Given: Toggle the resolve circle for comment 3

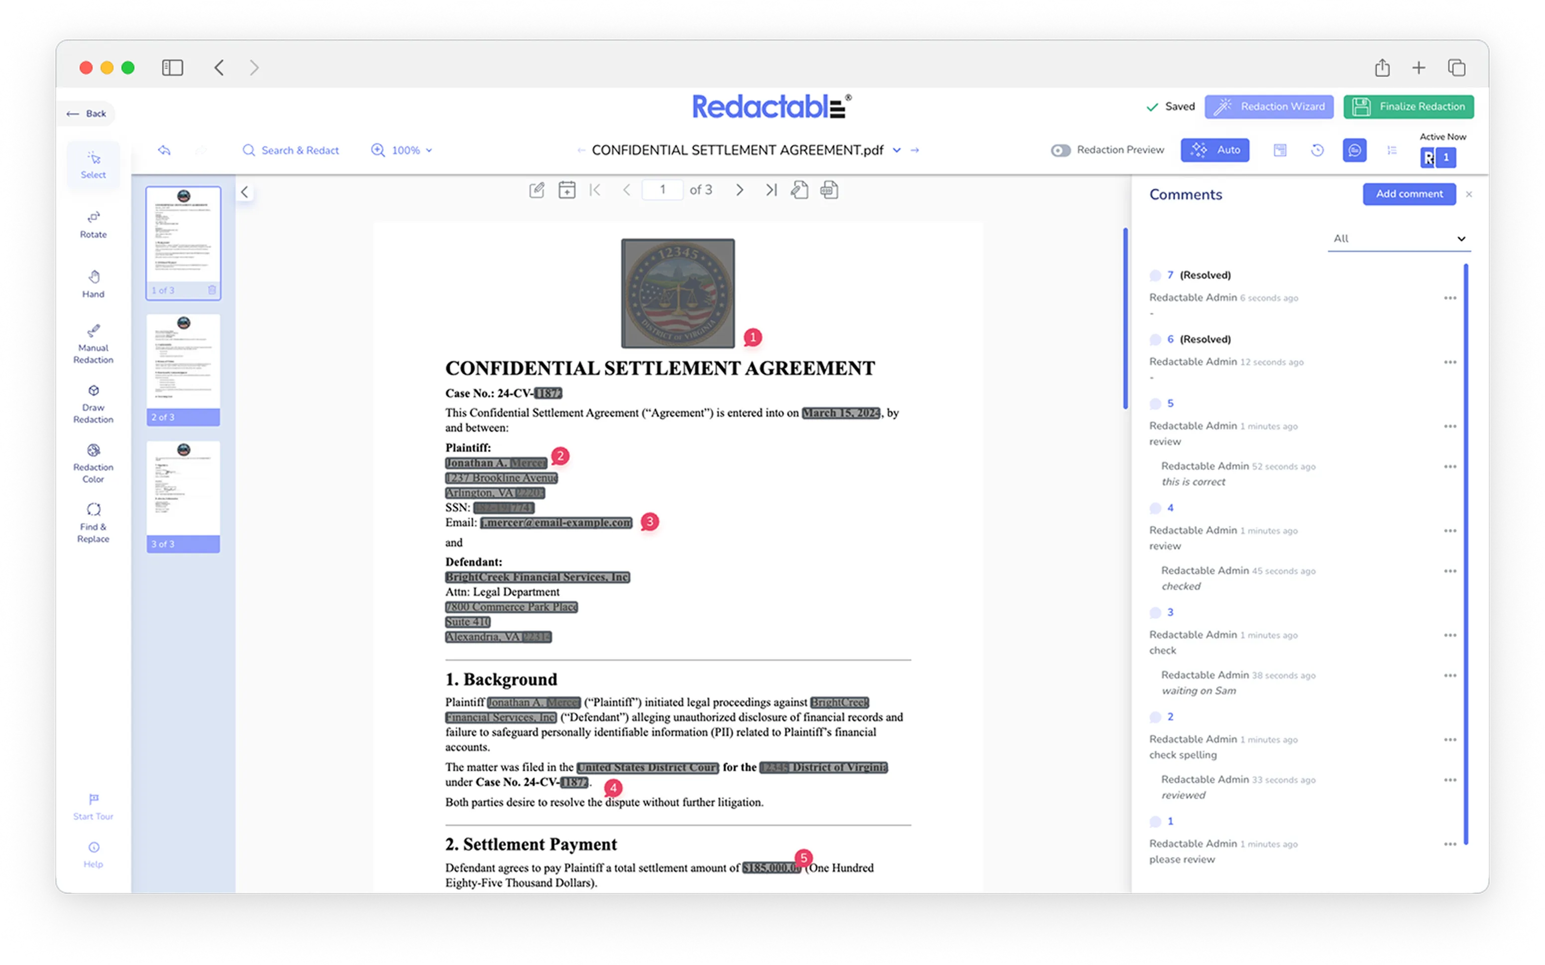Looking at the screenshot, I should point(1155,613).
